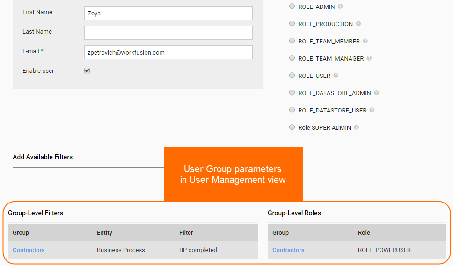Viewport: 453px width, 266px height.
Task: Open help icon next to ROLE_ADMIN
Action: [340, 7]
